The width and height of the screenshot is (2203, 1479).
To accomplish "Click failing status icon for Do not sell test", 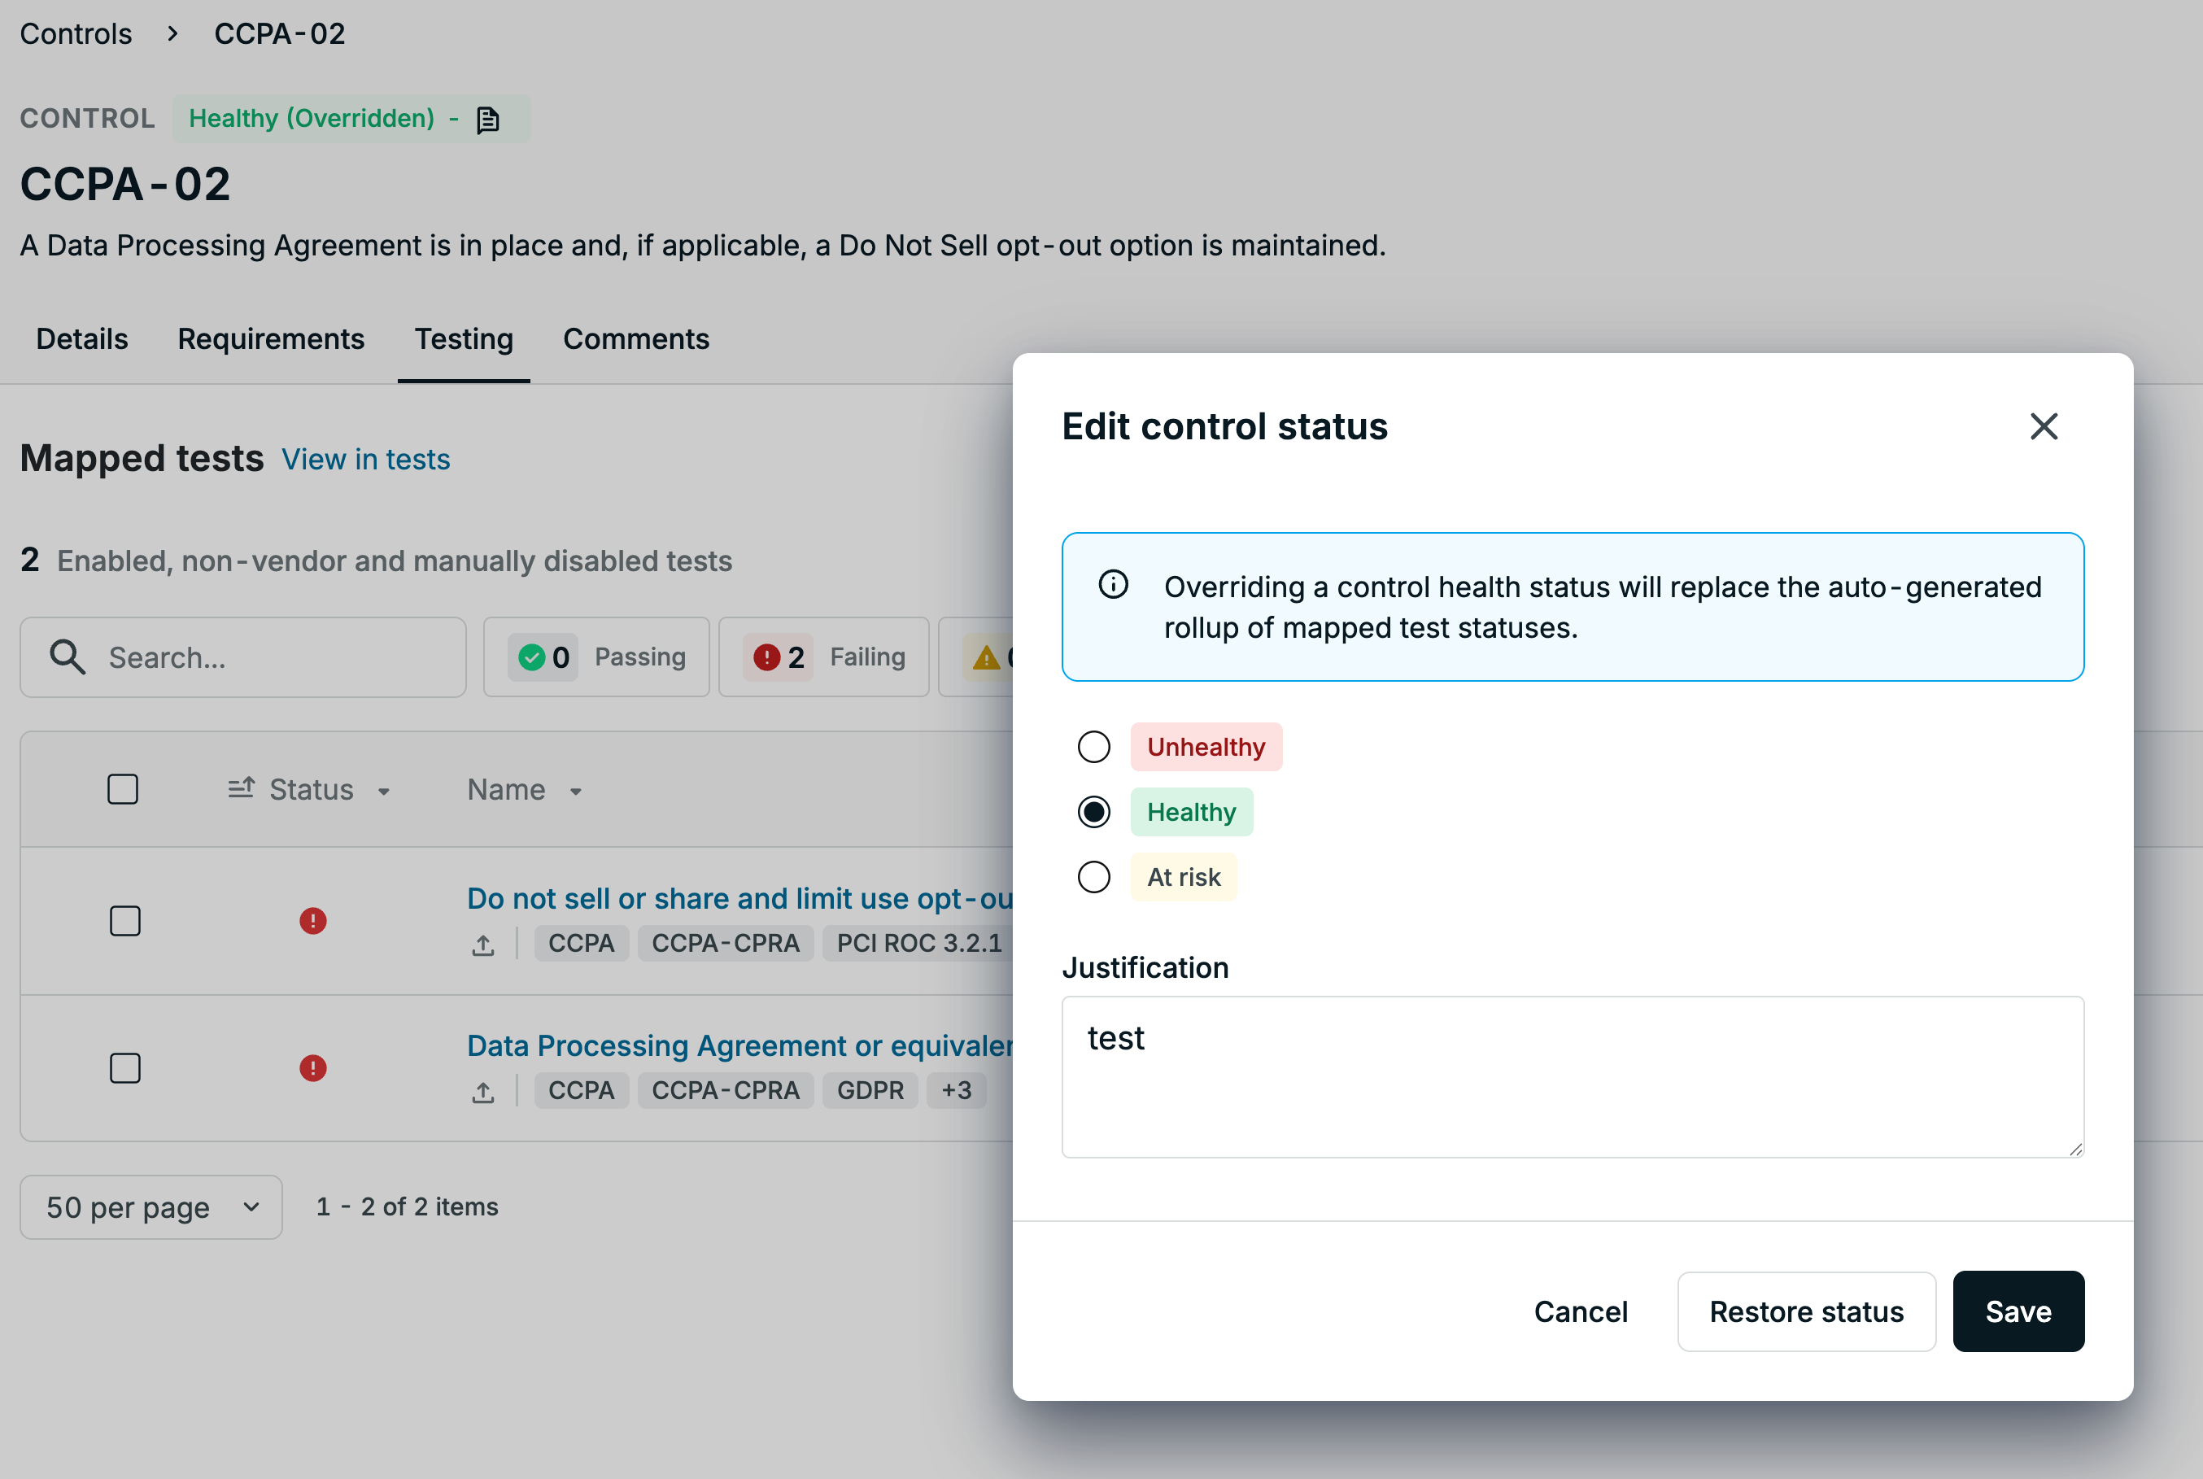I will [x=313, y=921].
